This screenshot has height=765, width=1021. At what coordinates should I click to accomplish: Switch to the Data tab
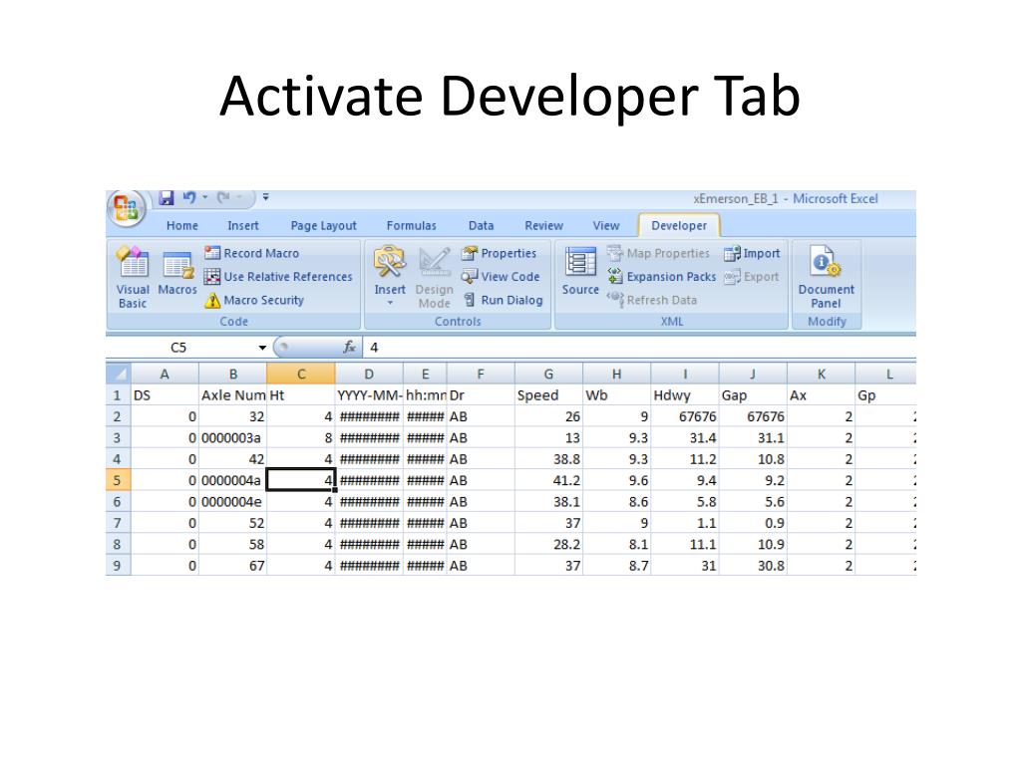coord(481,226)
